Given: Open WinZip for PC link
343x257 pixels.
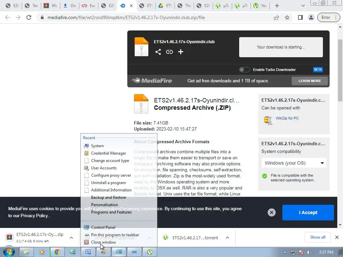Looking at the screenshot, I should (x=287, y=118).
